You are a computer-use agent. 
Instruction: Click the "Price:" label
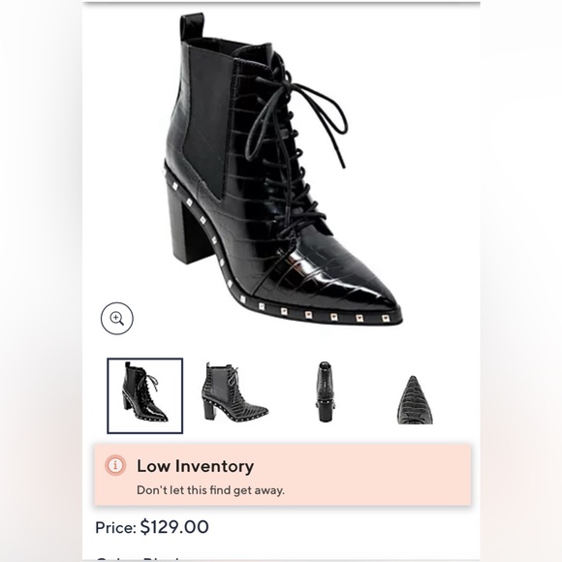coord(115,527)
